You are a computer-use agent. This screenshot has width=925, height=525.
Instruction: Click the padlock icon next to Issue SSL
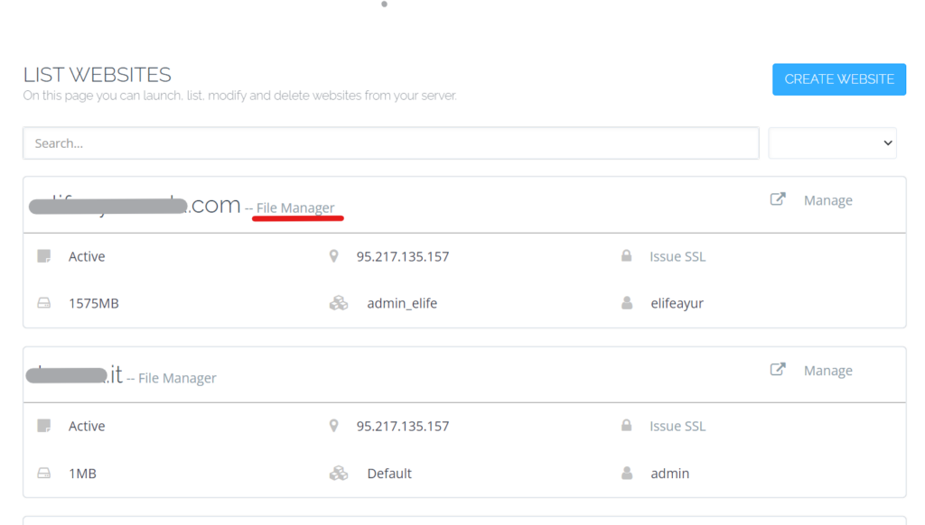tap(627, 256)
